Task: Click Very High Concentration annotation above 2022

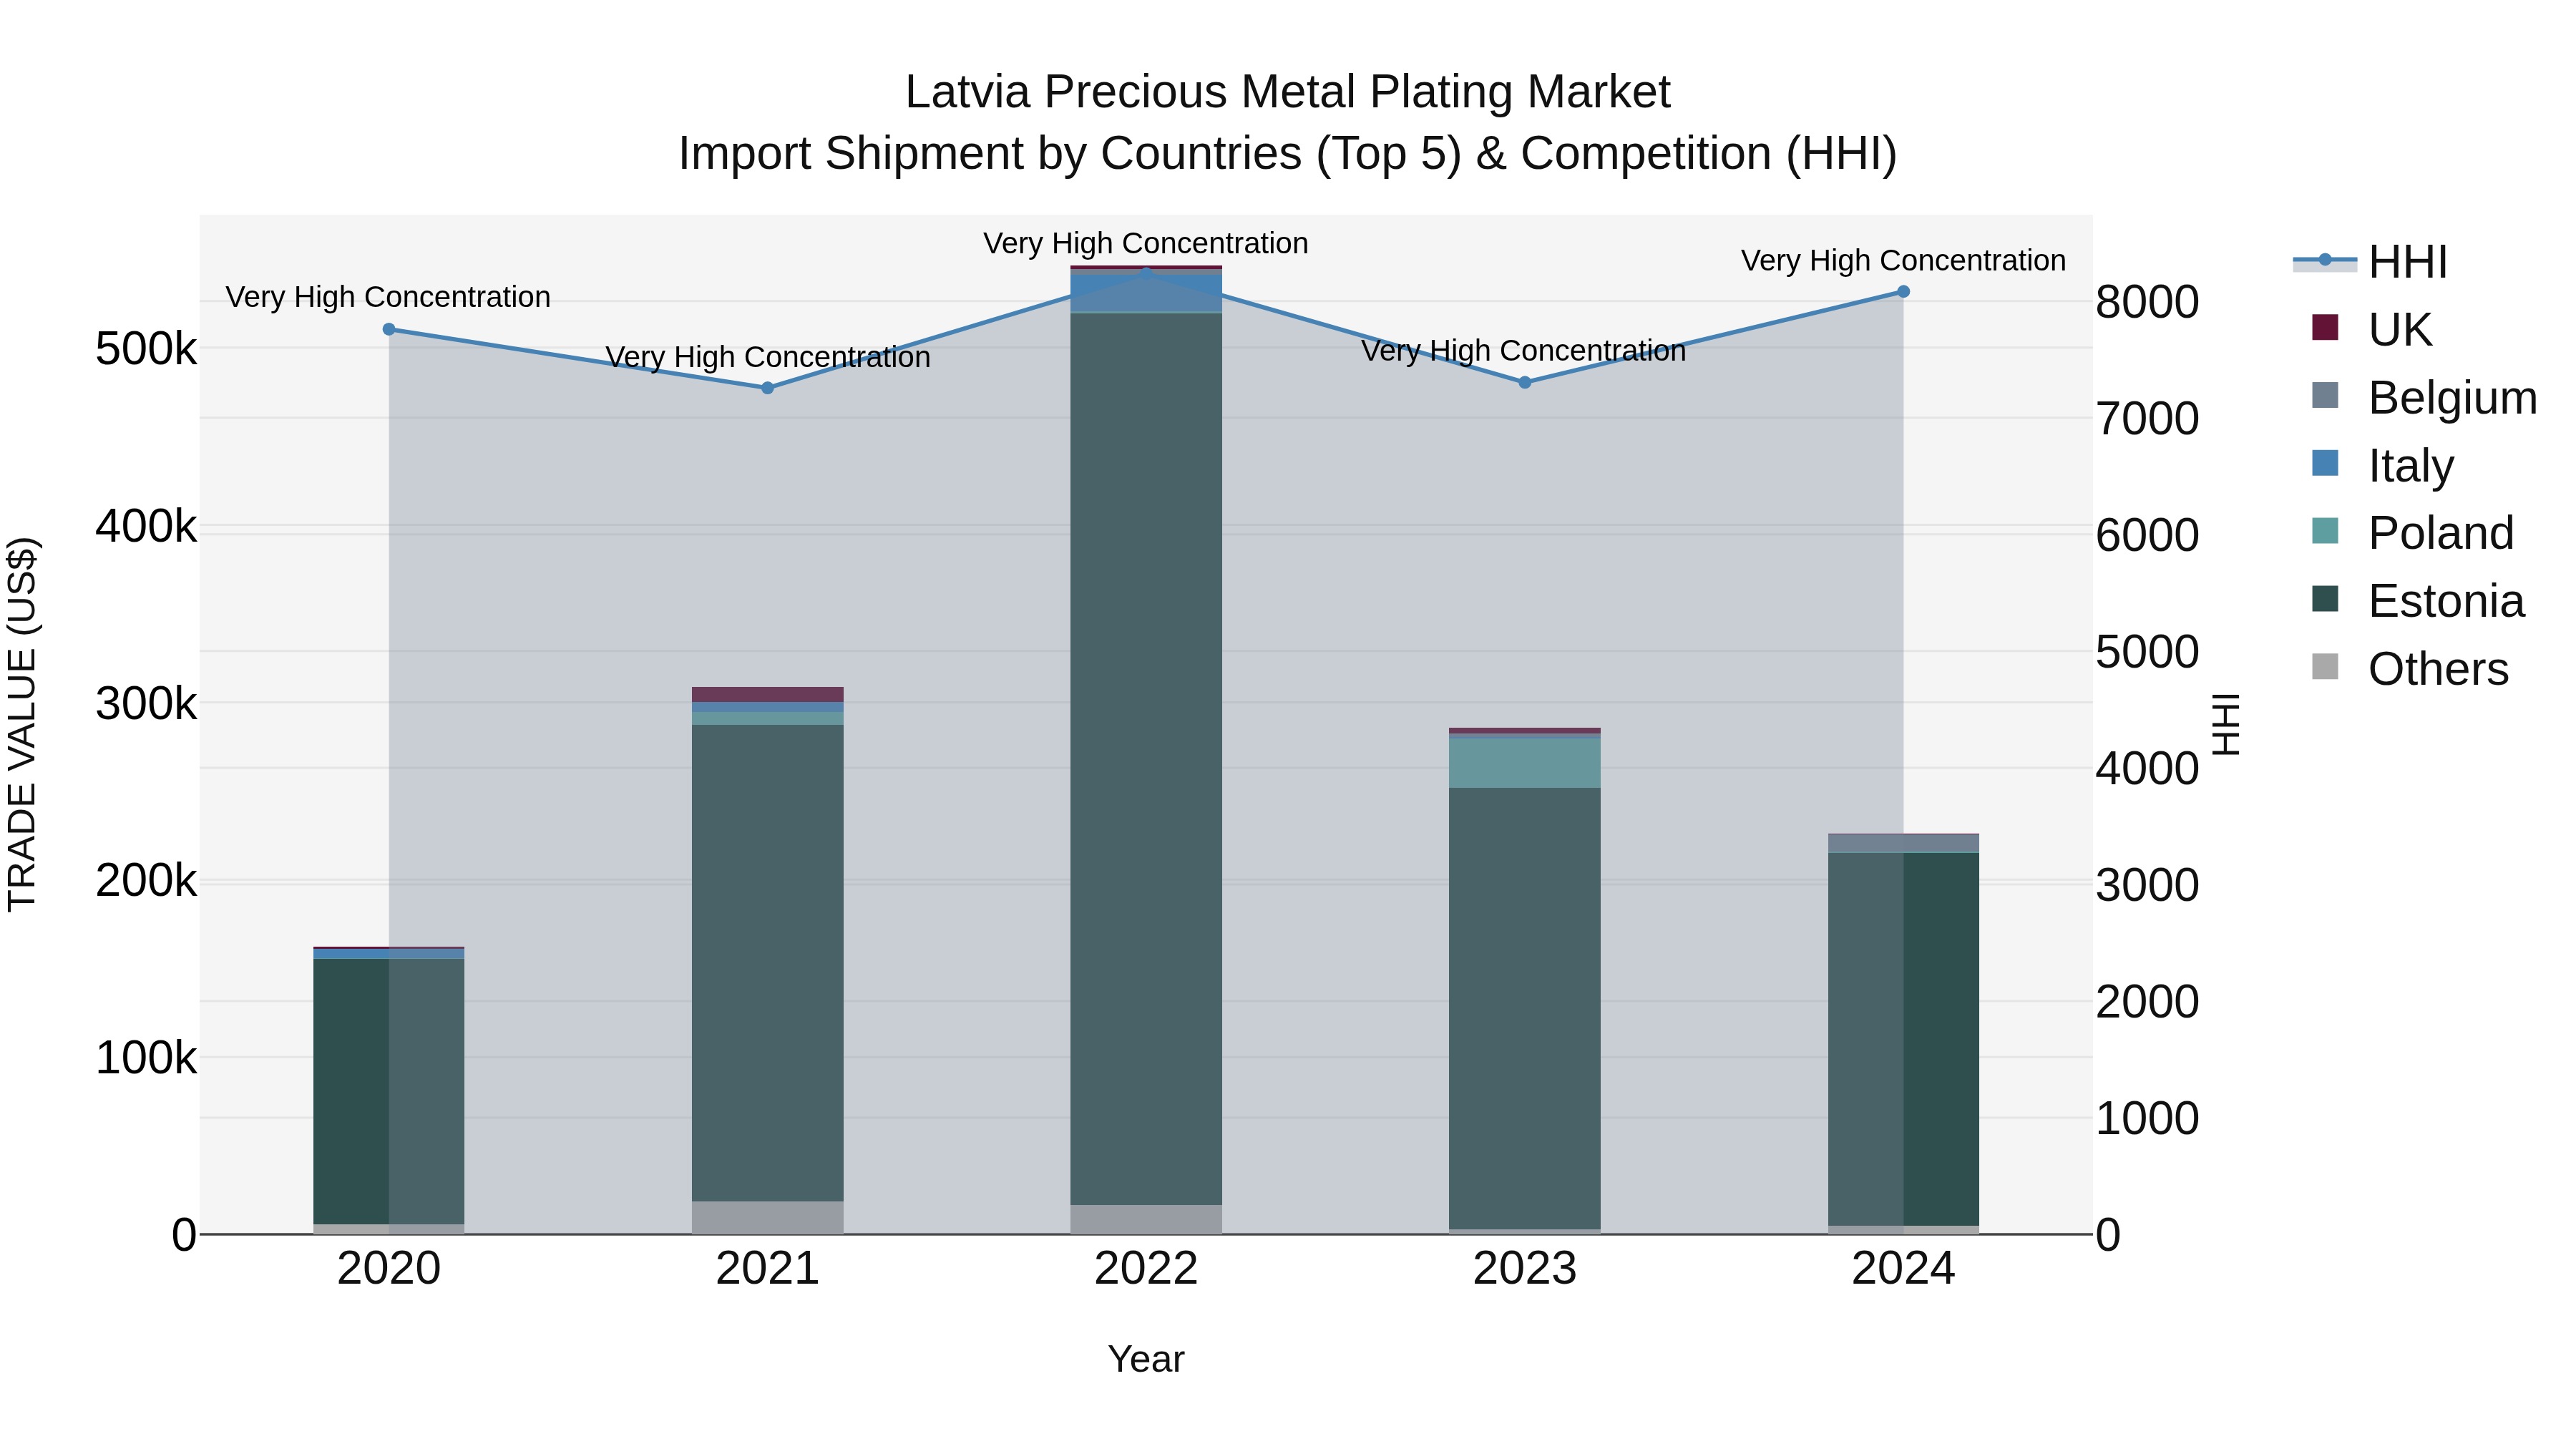Action: click(x=1146, y=243)
